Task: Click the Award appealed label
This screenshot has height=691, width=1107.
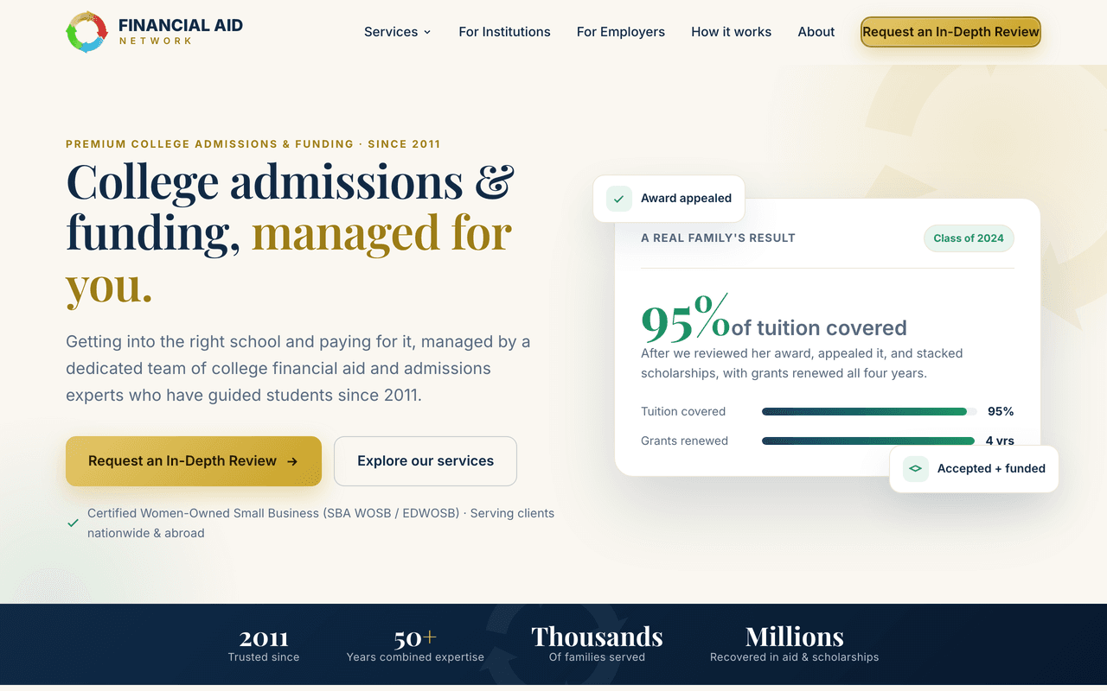Action: pos(686,199)
